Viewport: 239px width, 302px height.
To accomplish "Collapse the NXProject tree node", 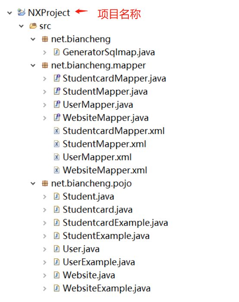I will click(x=10, y=13).
